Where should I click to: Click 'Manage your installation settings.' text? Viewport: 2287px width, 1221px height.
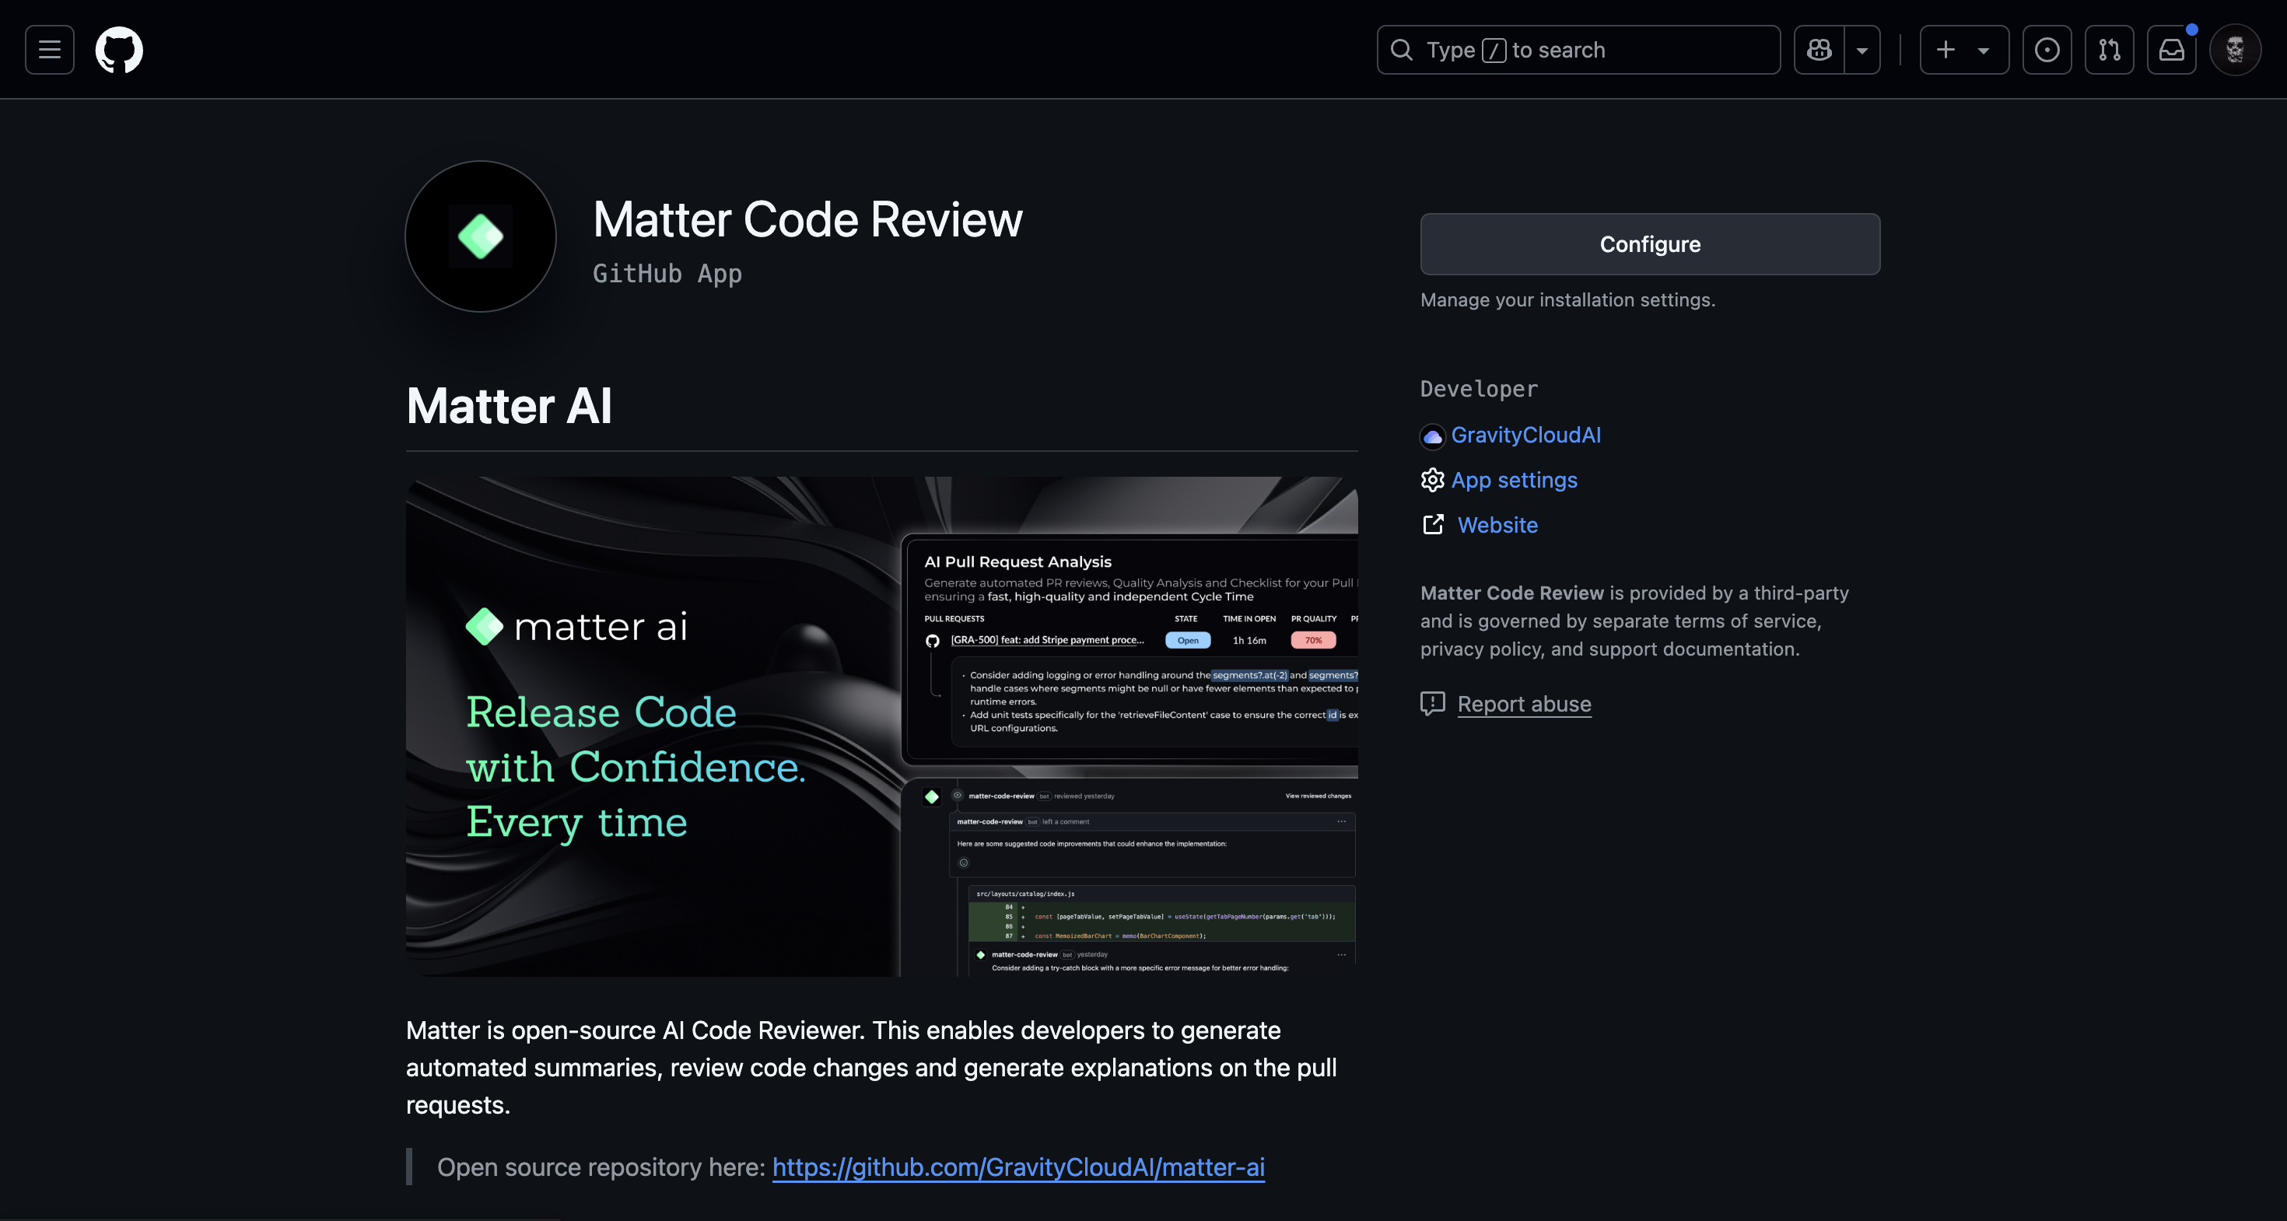coord(1567,300)
